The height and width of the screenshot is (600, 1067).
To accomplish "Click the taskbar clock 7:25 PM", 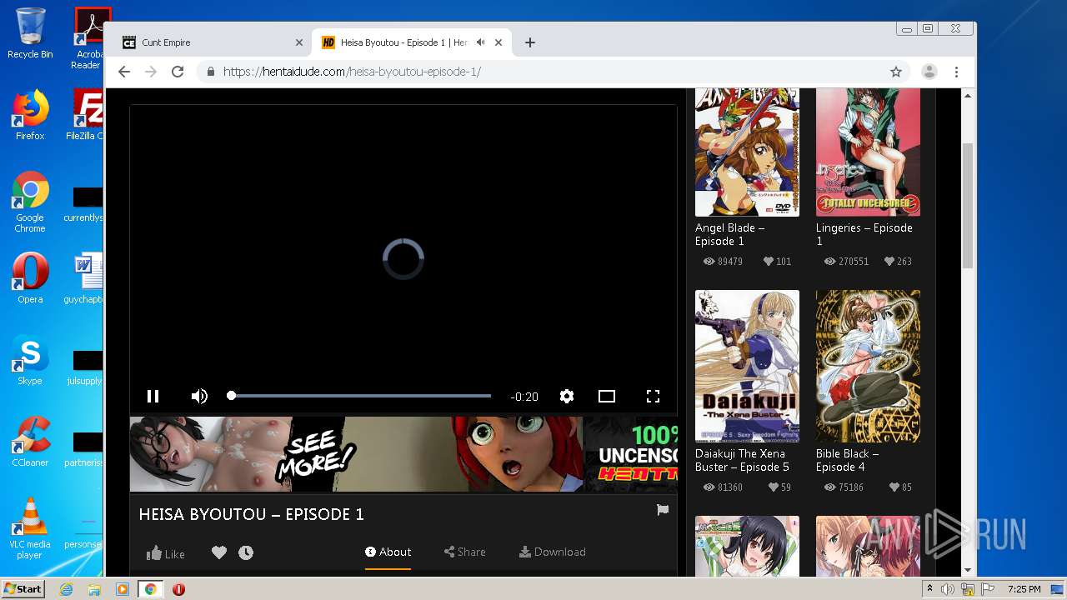I will [x=1024, y=589].
